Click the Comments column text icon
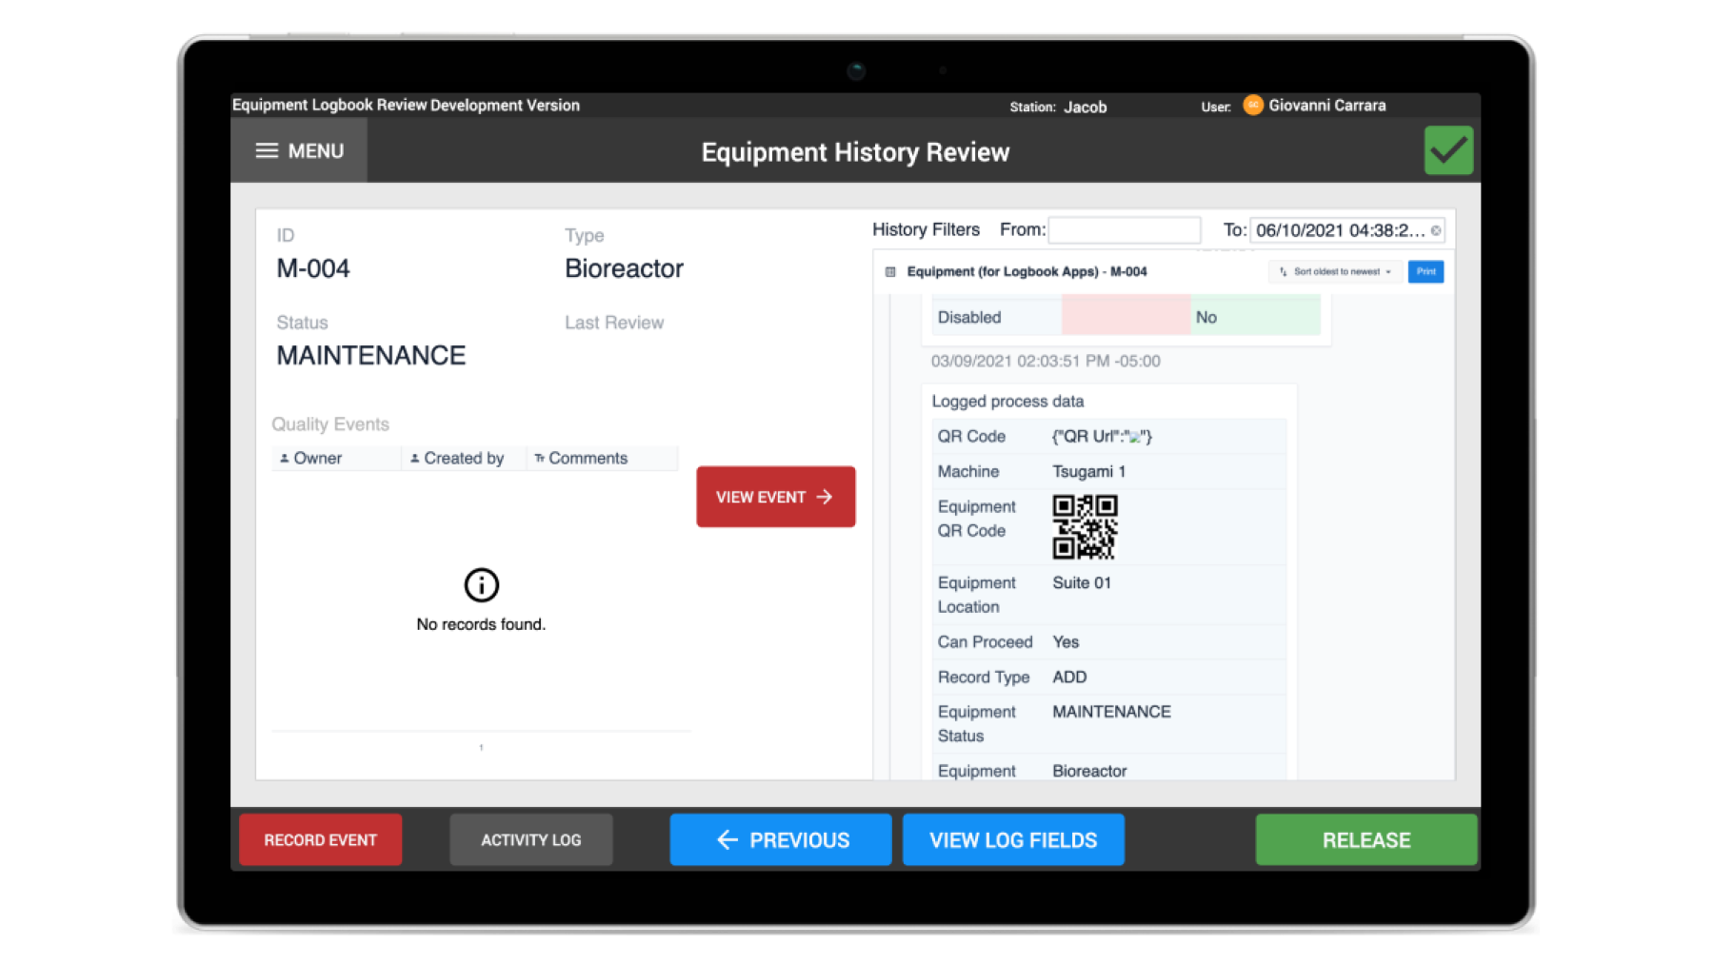Screen dimensions: 1714x964 538,458
